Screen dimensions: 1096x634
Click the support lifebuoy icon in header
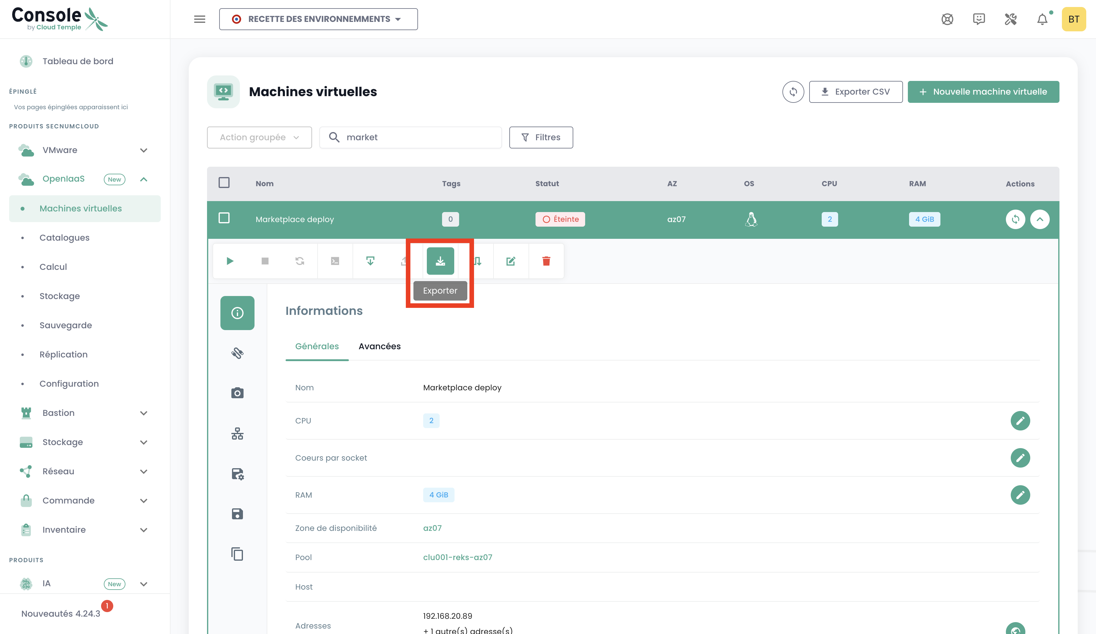[947, 19]
